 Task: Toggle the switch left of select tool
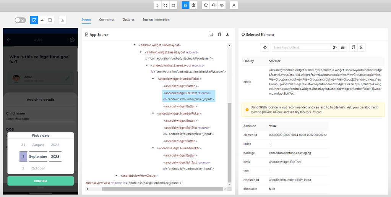click(x=20, y=20)
